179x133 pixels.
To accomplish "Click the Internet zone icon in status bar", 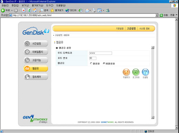I will coord(146,131).
